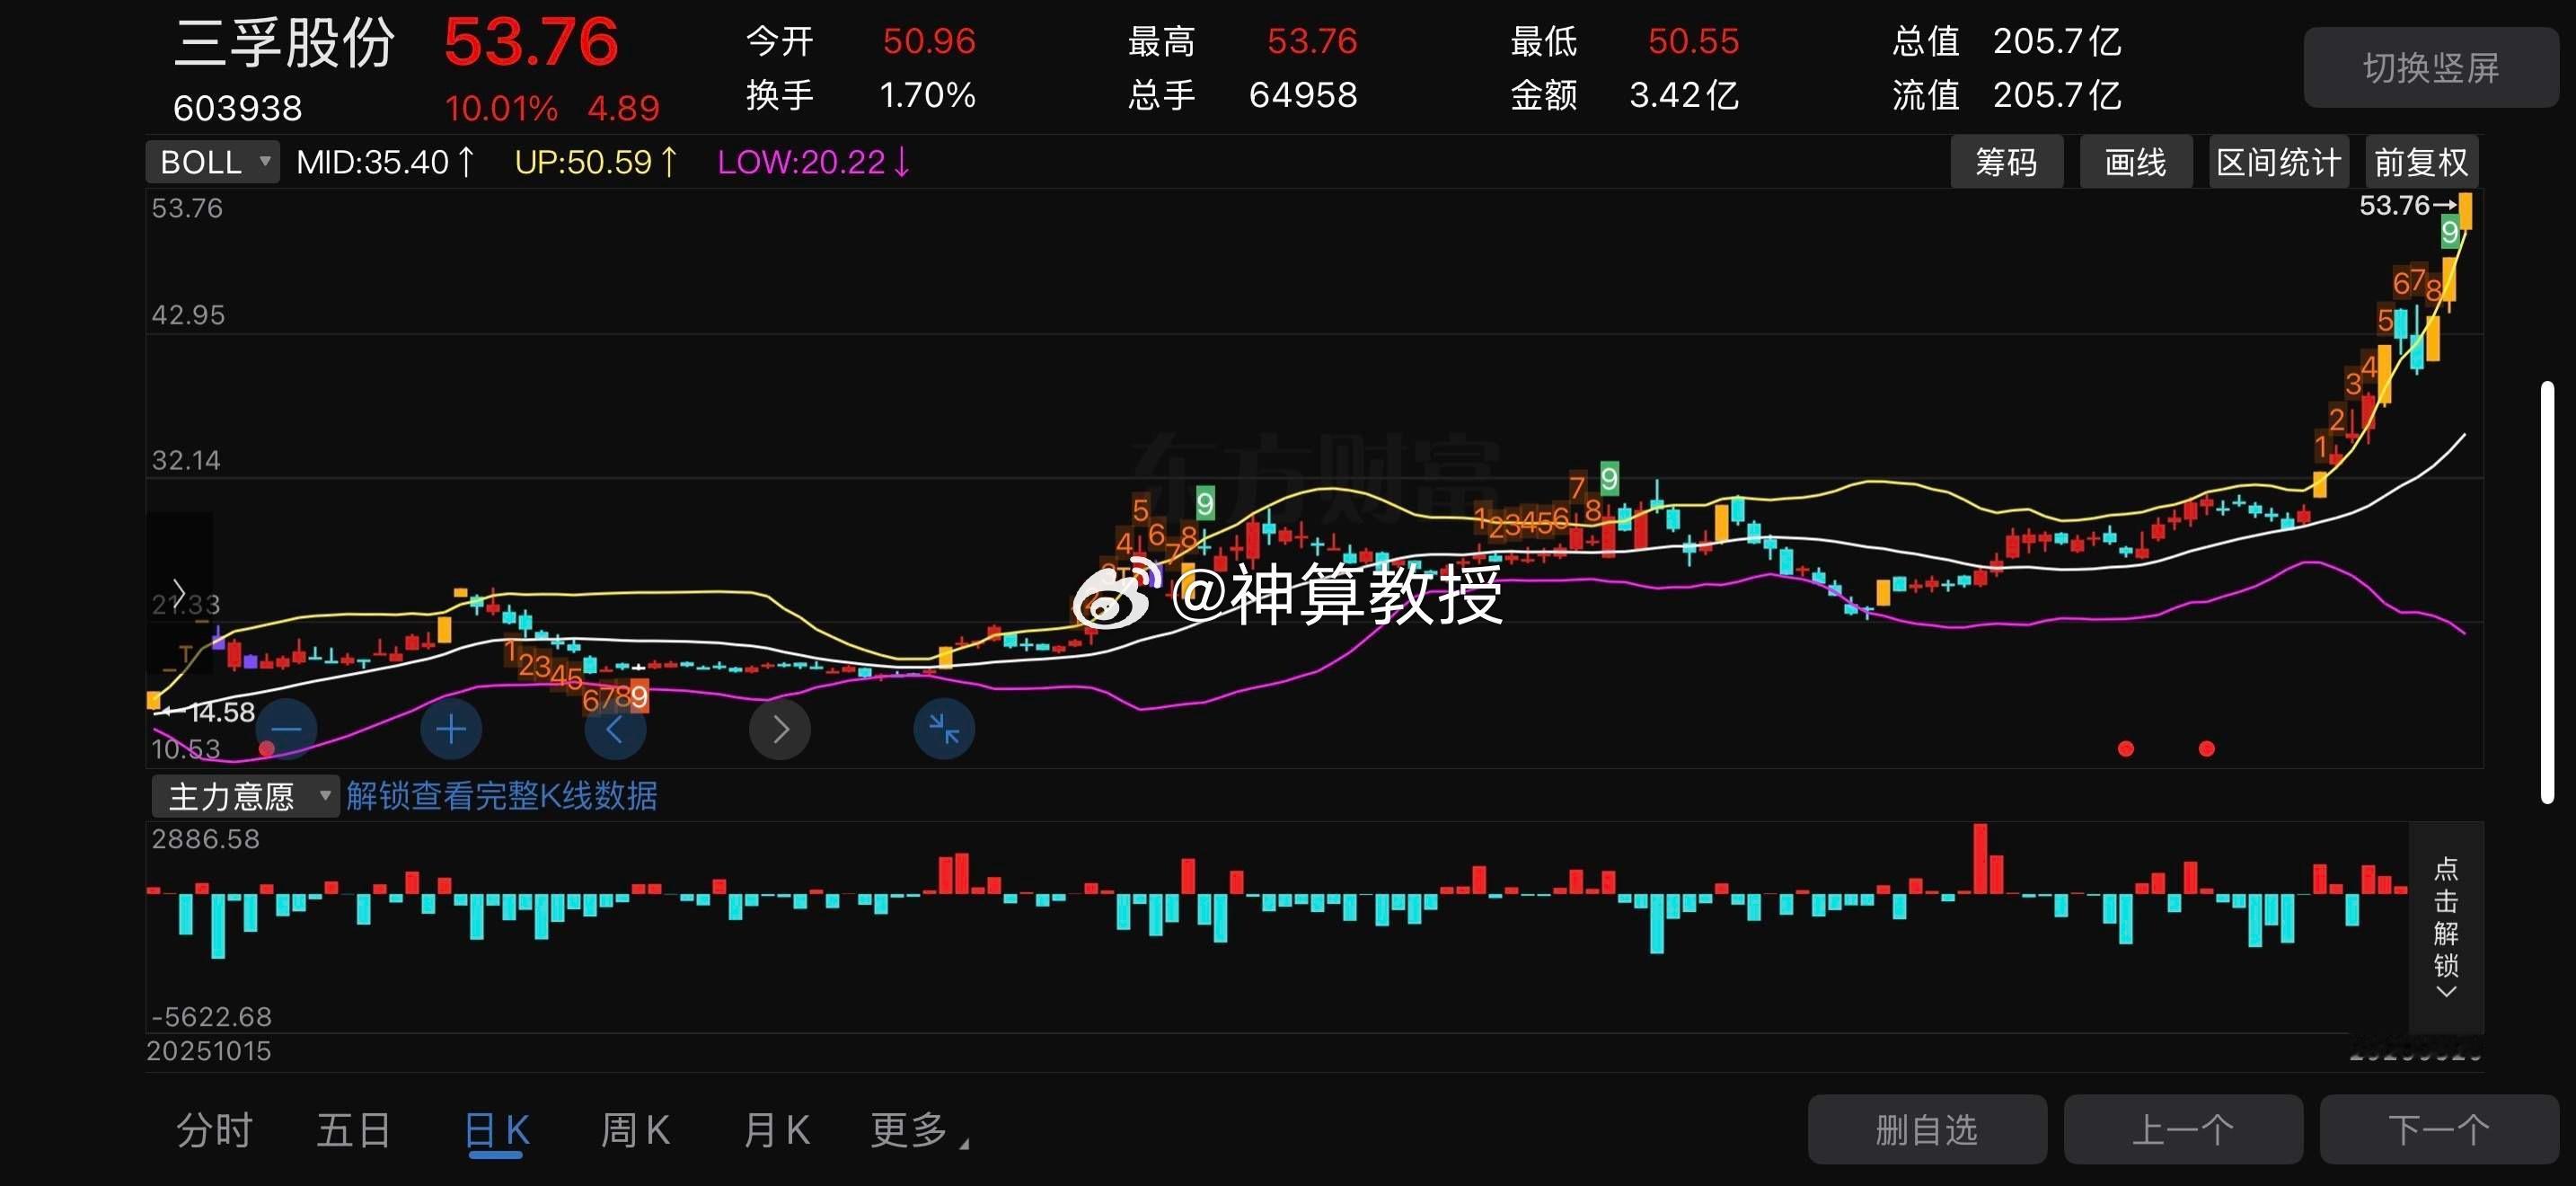
Task: Click the vertical white scrollbar handle
Action: click(2548, 592)
